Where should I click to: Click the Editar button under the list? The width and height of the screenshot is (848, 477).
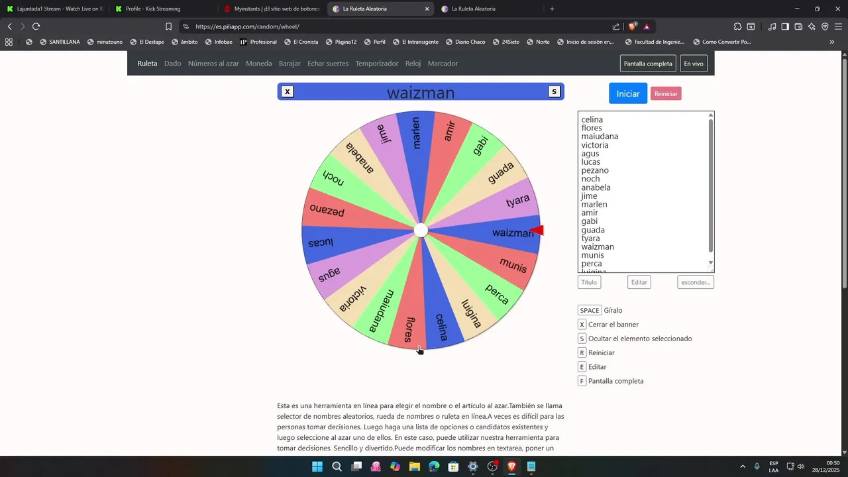tap(639, 282)
